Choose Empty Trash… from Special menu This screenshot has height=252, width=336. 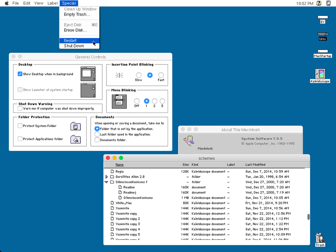tap(79, 14)
